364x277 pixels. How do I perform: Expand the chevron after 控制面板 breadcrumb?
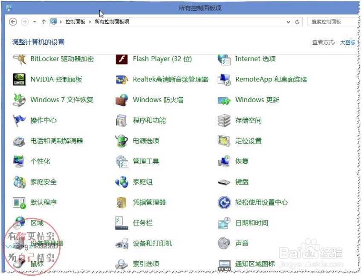[90, 22]
